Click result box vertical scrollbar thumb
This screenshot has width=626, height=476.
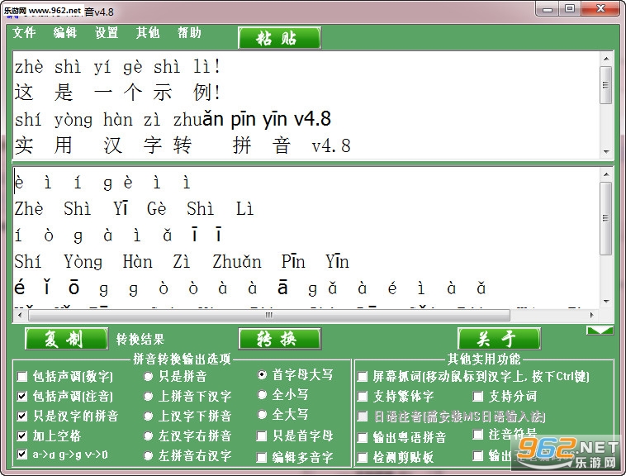tap(606, 218)
